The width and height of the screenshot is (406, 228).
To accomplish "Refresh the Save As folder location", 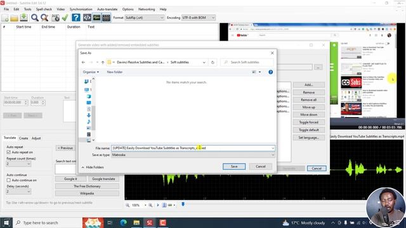I will tap(213, 62).
